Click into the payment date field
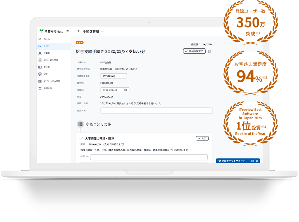299x222 pixels. (x=115, y=90)
